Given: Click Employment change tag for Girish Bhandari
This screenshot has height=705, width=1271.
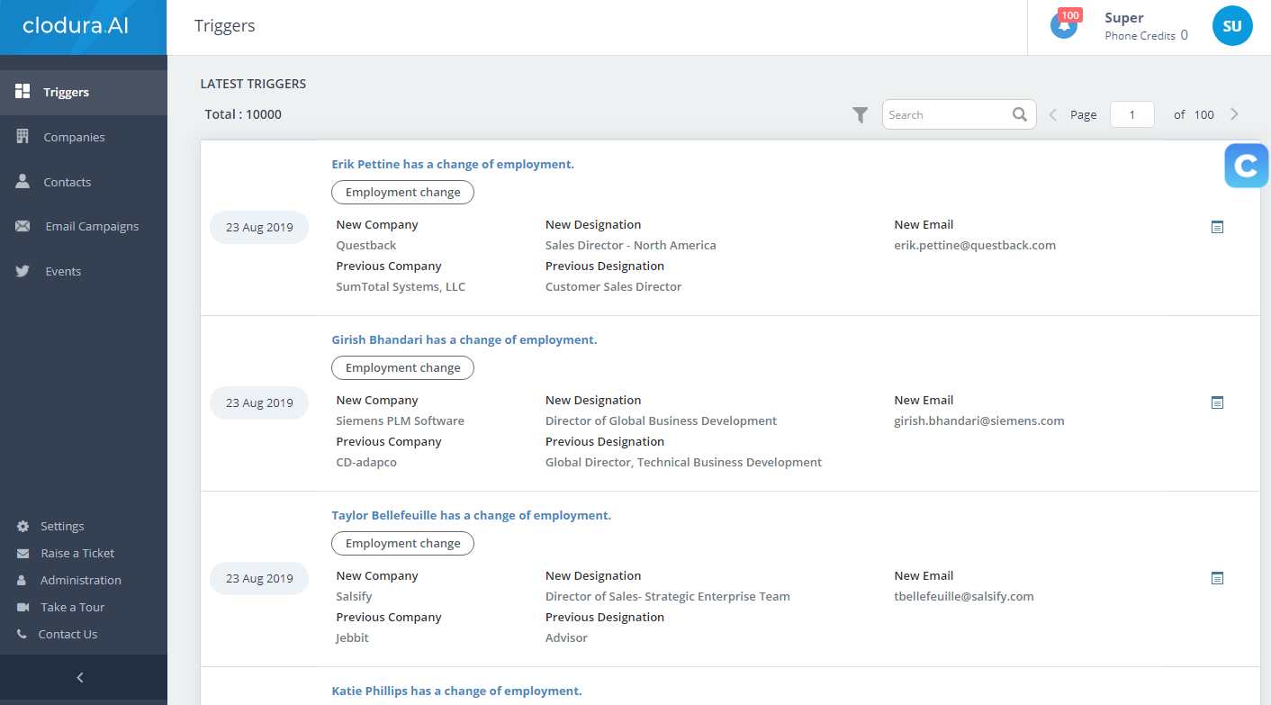Looking at the screenshot, I should pyautogui.click(x=402, y=367).
